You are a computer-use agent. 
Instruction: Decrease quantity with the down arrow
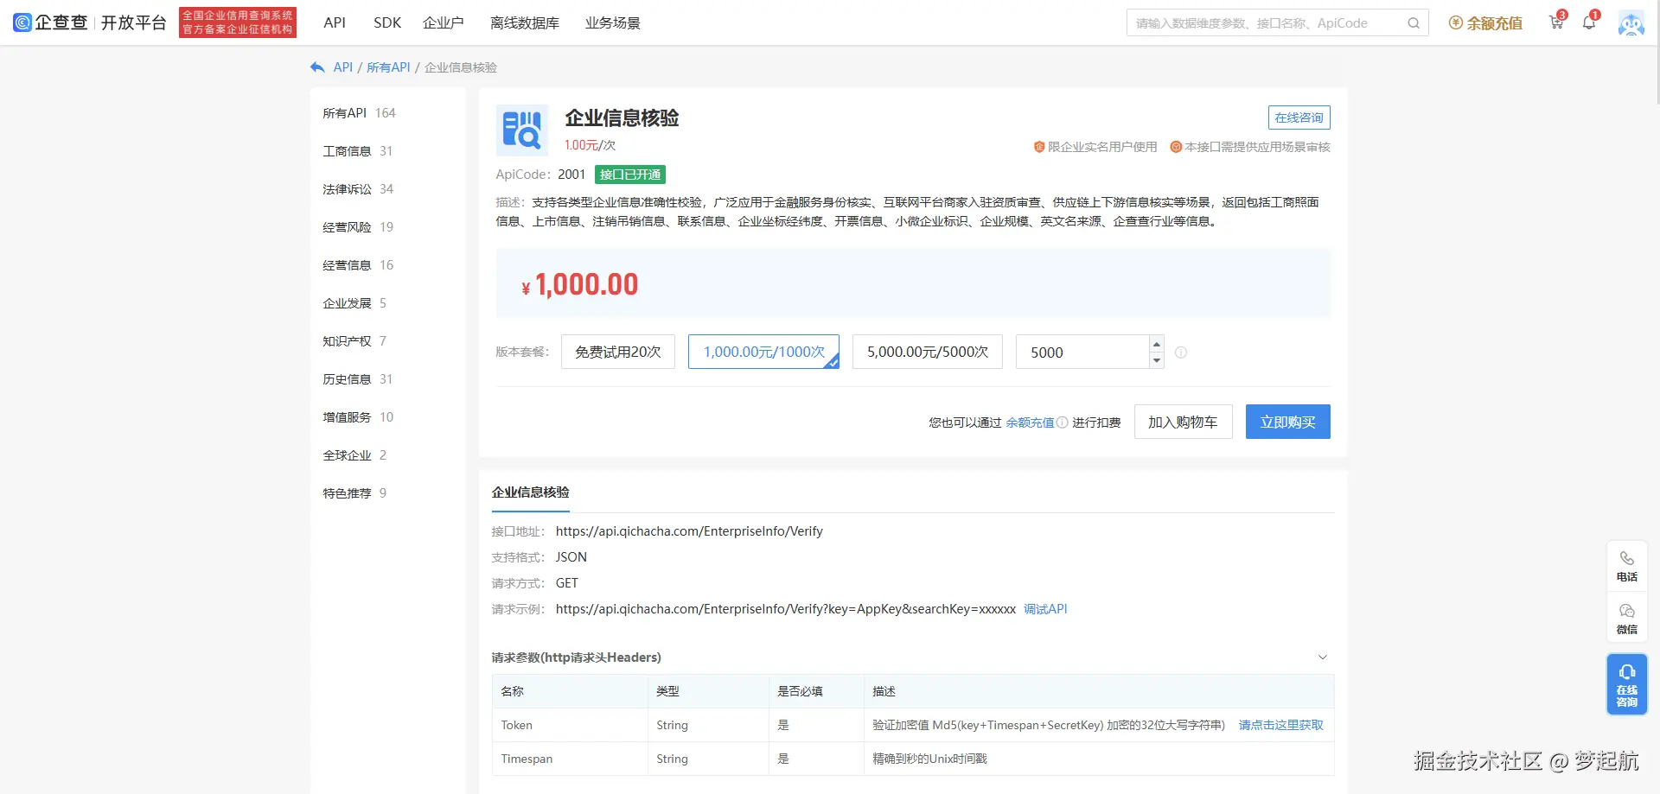[1157, 360]
